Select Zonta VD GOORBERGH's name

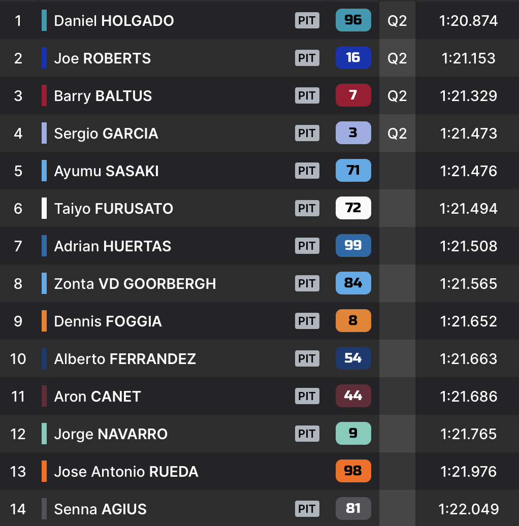pyautogui.click(x=135, y=284)
